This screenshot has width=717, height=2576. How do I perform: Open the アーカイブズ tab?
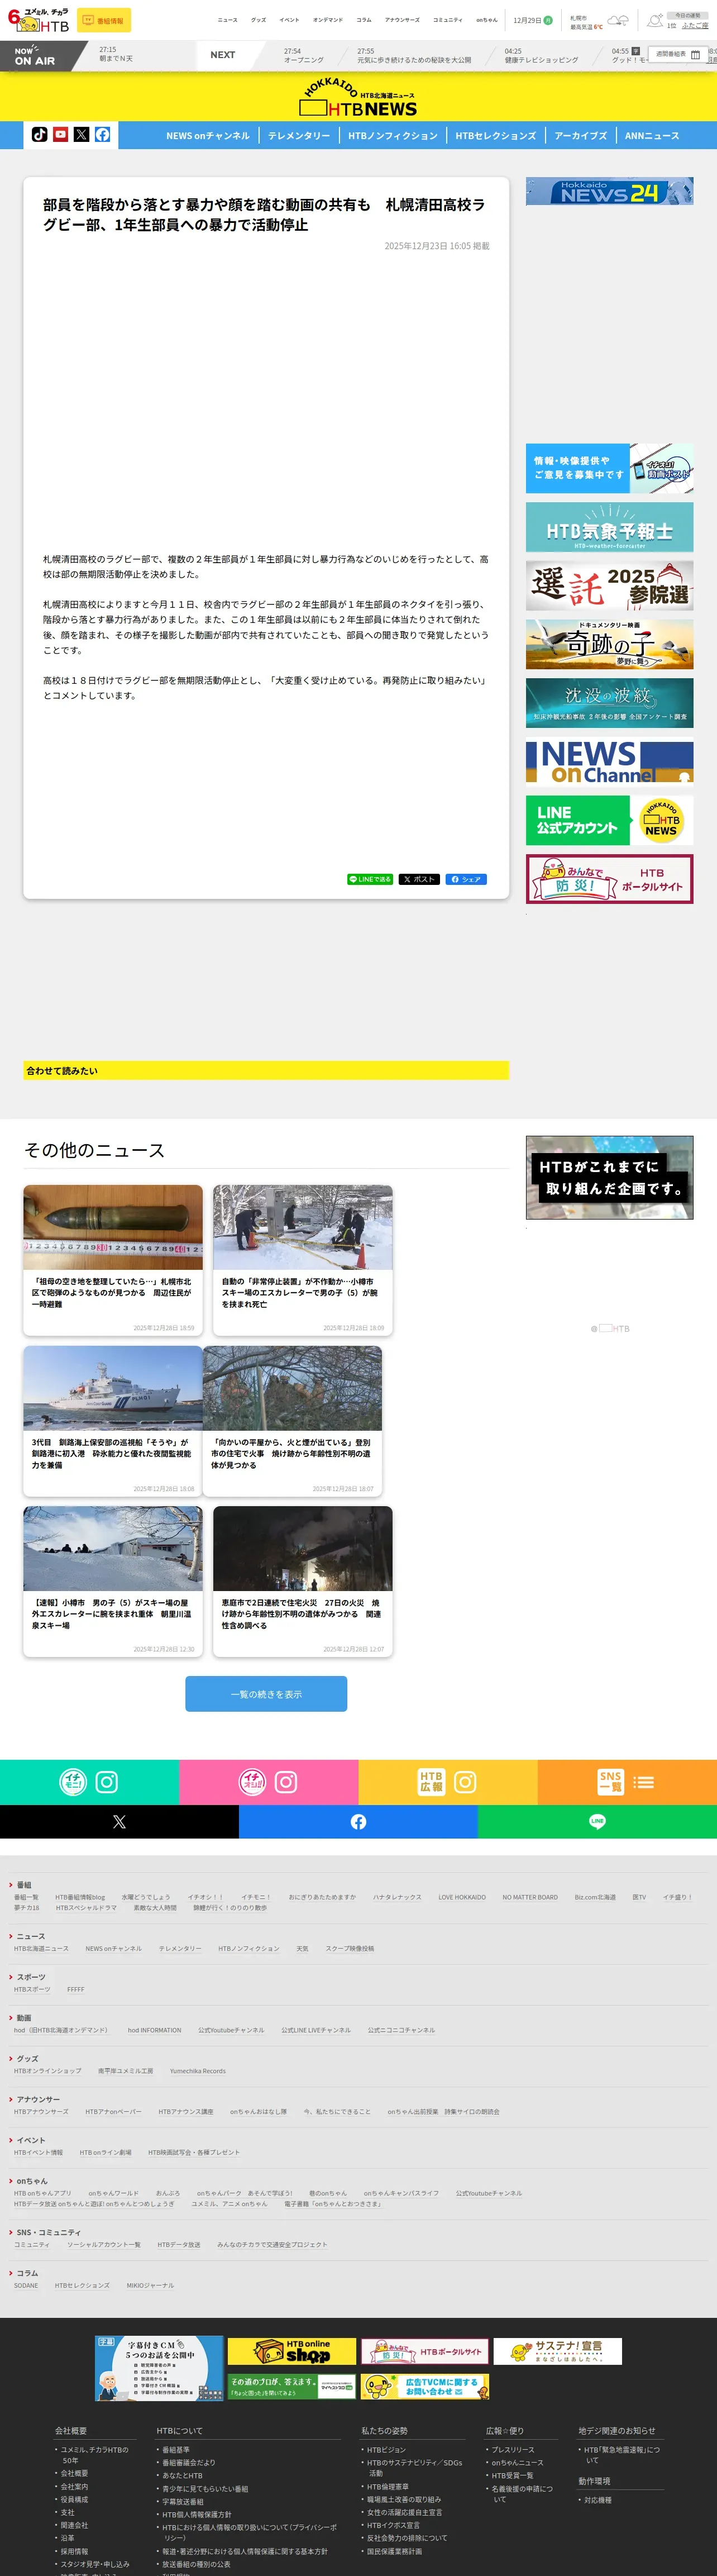[581, 136]
